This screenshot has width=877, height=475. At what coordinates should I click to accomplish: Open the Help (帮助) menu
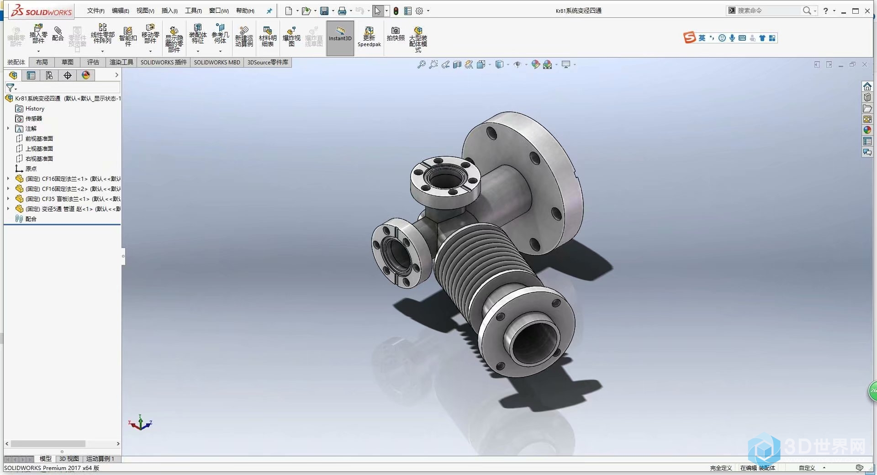[x=245, y=11]
